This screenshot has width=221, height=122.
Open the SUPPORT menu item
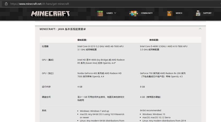pos(207,13)
